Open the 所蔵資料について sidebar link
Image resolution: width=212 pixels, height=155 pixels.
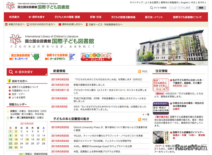click(x=21, y=90)
